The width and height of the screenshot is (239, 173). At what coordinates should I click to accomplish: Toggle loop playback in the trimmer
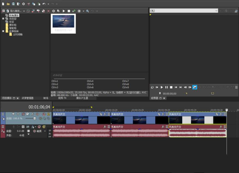click(152, 87)
